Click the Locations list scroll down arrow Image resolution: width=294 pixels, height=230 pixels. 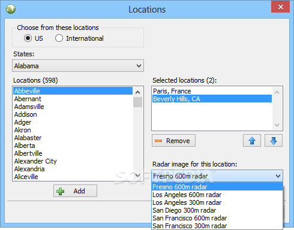[137, 175]
